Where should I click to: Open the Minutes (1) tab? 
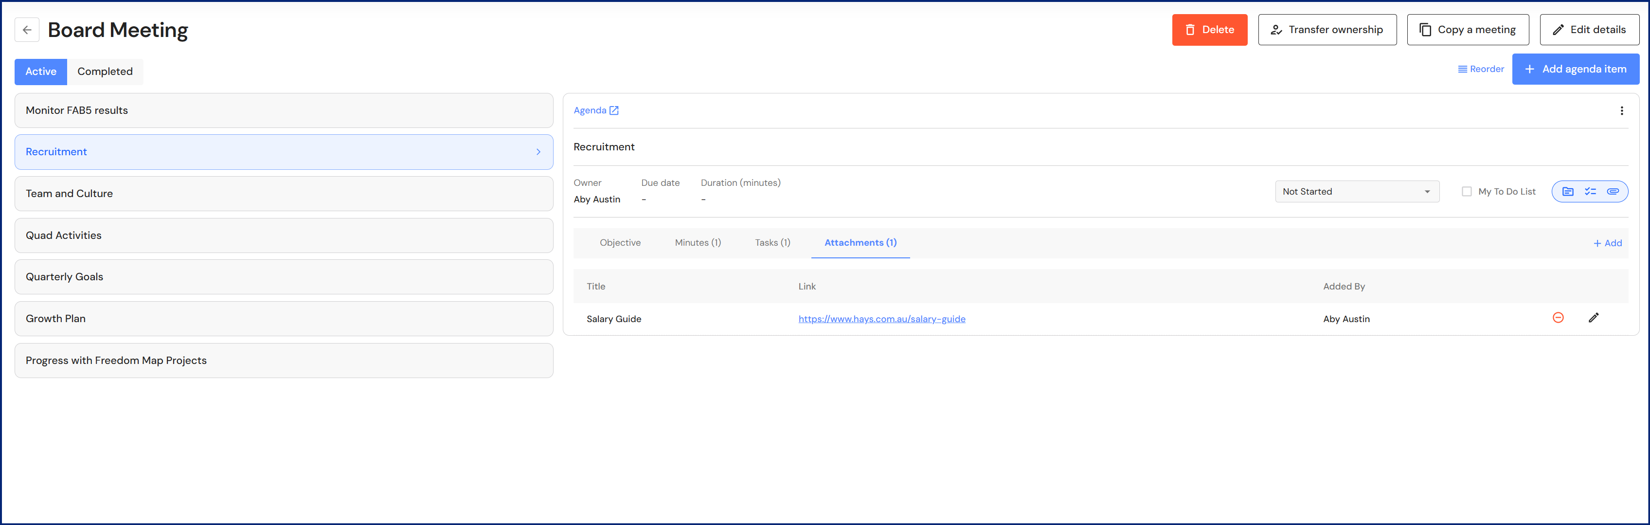pyautogui.click(x=698, y=243)
